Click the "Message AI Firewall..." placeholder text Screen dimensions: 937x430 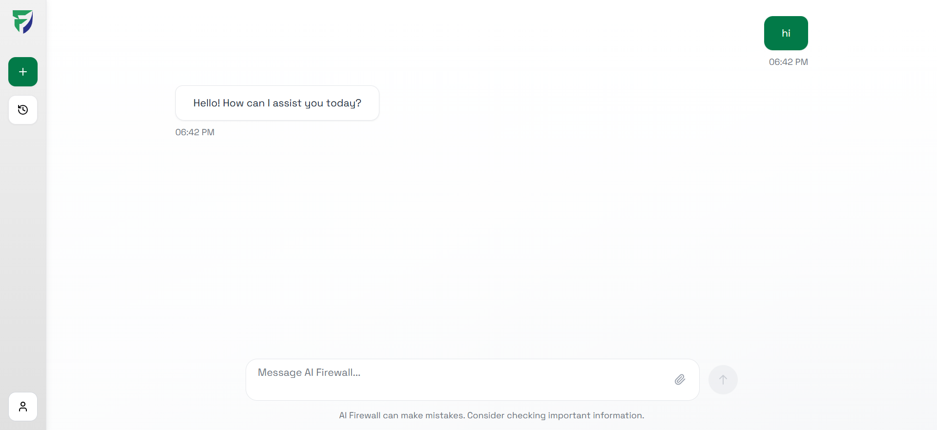pyautogui.click(x=309, y=373)
